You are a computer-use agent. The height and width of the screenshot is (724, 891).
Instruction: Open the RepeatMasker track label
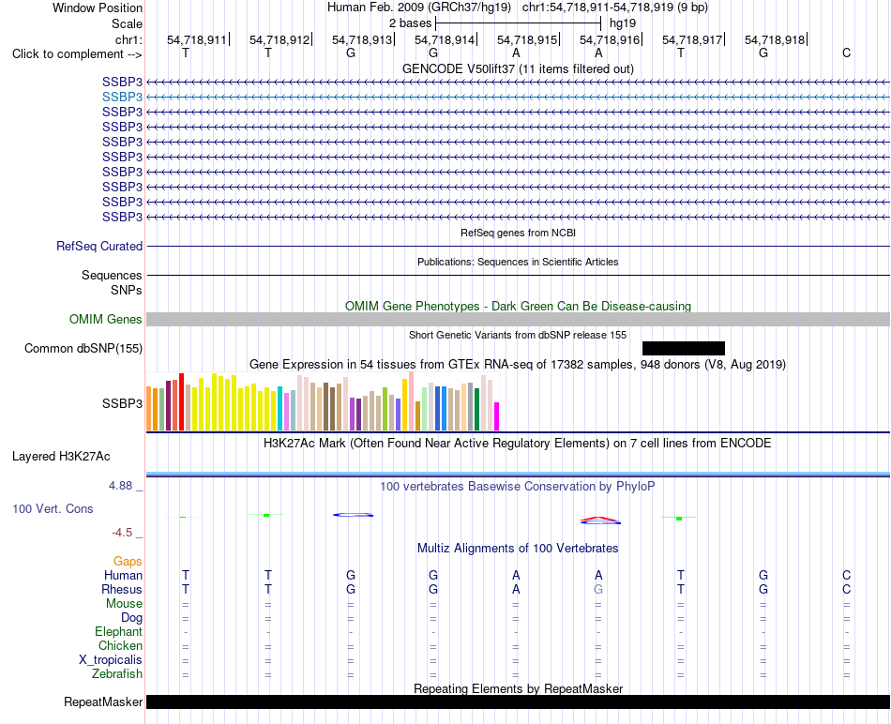coord(103,701)
